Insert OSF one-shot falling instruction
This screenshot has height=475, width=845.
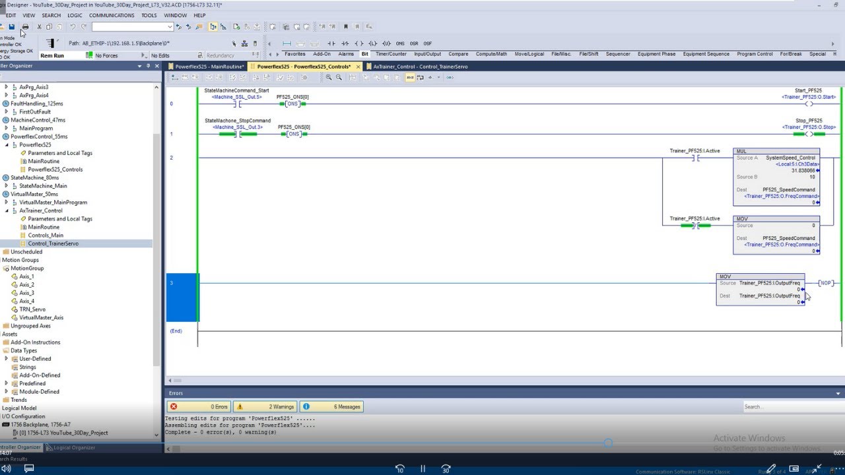428,43
